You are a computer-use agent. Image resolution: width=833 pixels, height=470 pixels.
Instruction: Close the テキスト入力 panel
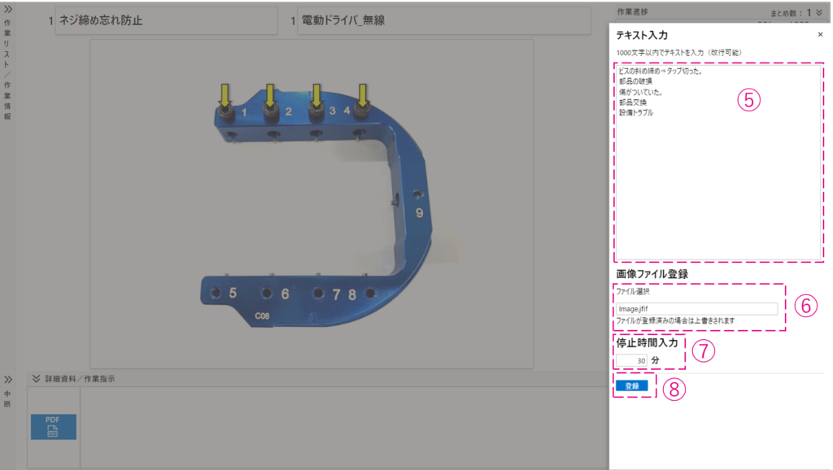click(819, 35)
